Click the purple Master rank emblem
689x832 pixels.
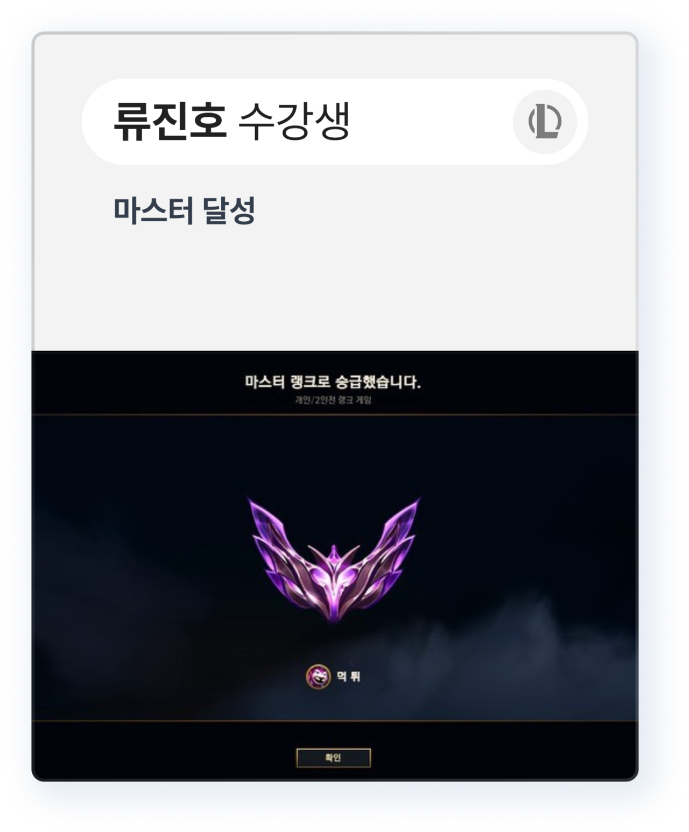click(x=334, y=560)
